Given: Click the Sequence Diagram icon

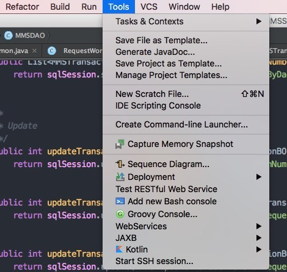Looking at the screenshot, I should [120, 164].
